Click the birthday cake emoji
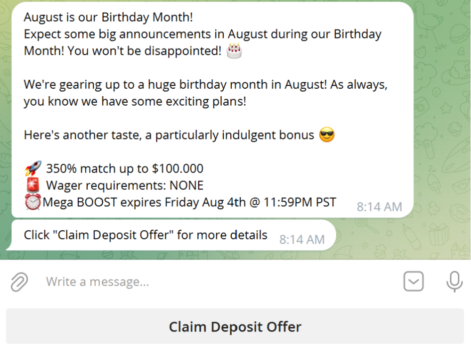 (234, 51)
